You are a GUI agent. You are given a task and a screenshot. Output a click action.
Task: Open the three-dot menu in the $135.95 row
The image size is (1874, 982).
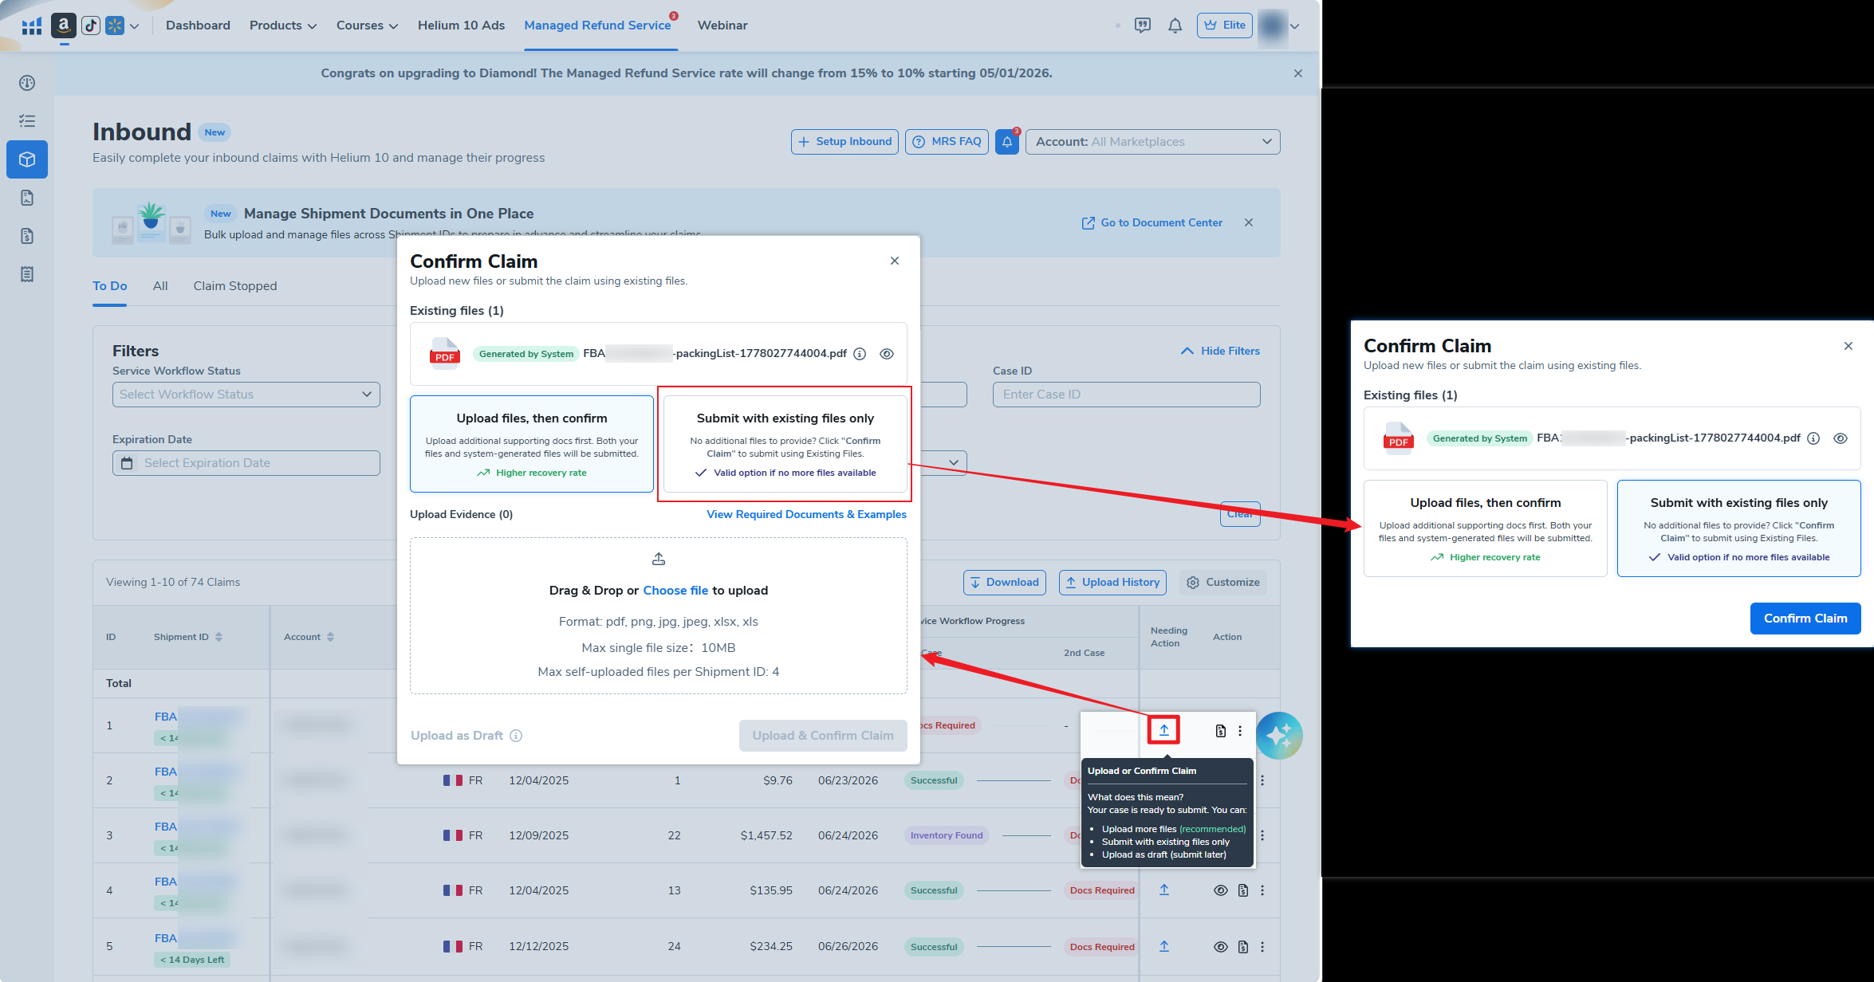pyautogui.click(x=1262, y=890)
